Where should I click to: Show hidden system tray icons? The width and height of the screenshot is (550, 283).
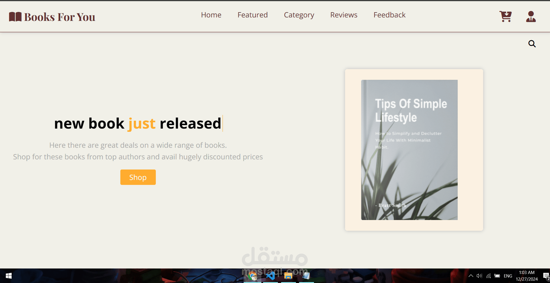tap(471, 276)
